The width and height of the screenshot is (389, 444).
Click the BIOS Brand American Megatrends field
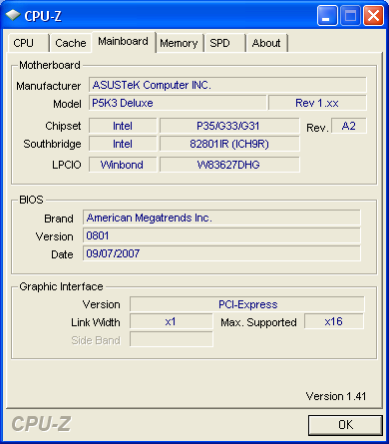coord(221,218)
